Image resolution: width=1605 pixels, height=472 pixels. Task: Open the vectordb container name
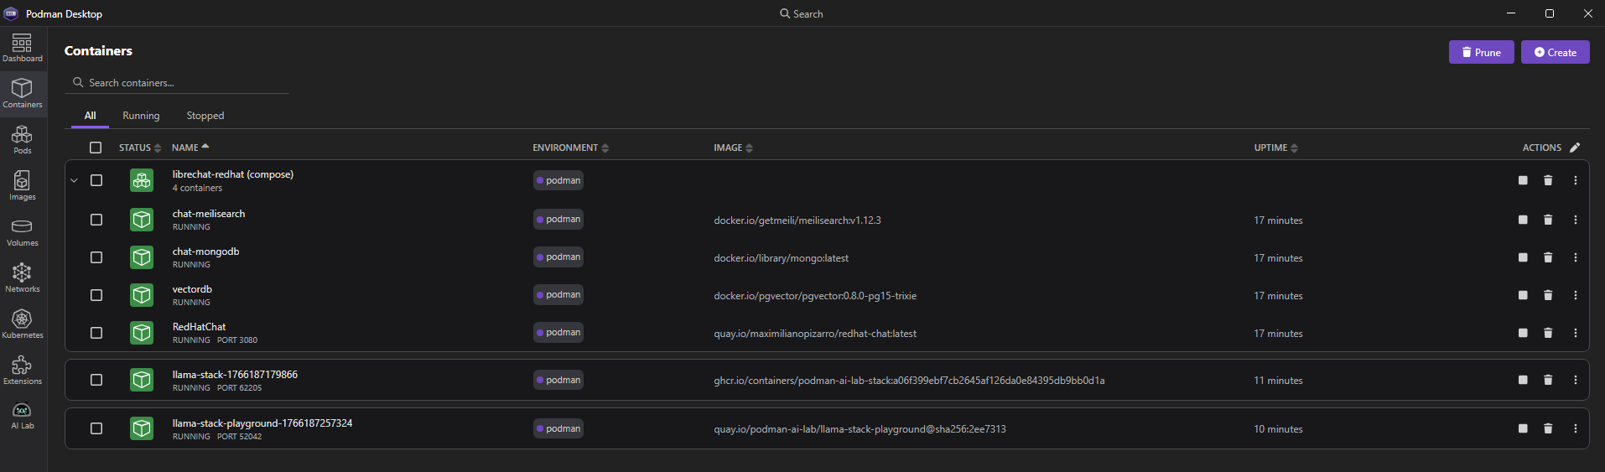click(192, 289)
